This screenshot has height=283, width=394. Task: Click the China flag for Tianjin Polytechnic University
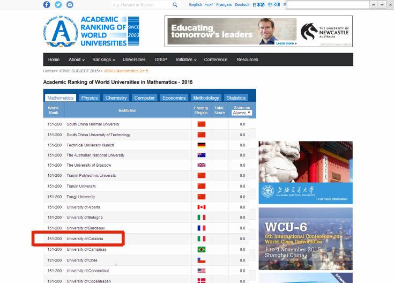(x=202, y=175)
